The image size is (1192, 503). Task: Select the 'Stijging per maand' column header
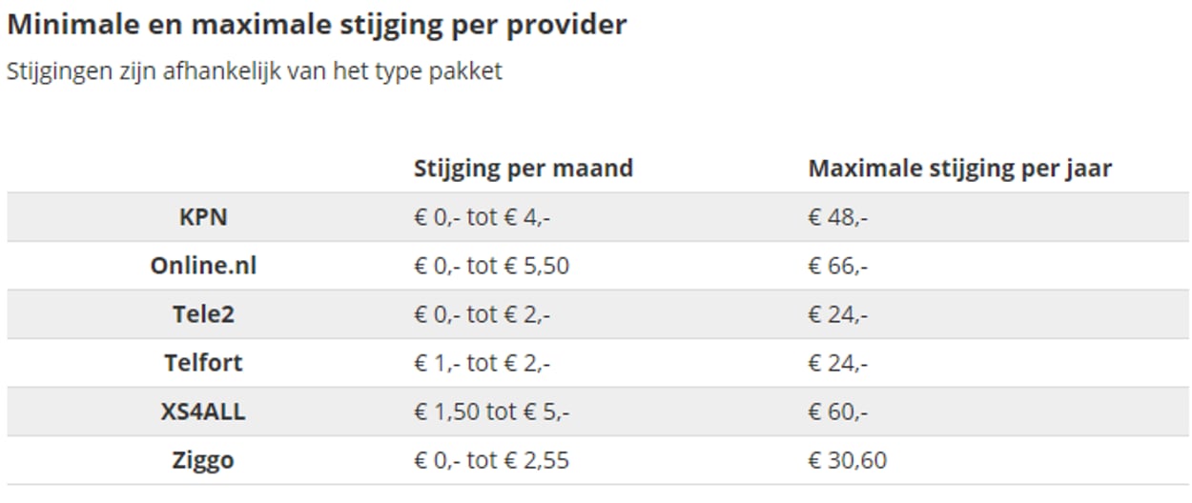coord(523,169)
